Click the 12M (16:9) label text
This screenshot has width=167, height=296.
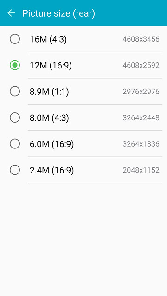pyautogui.click(x=51, y=66)
